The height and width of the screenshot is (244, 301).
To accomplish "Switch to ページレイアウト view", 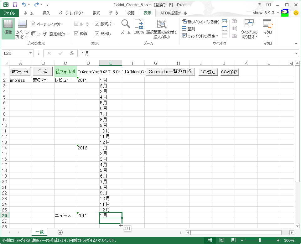I will click(x=46, y=24).
